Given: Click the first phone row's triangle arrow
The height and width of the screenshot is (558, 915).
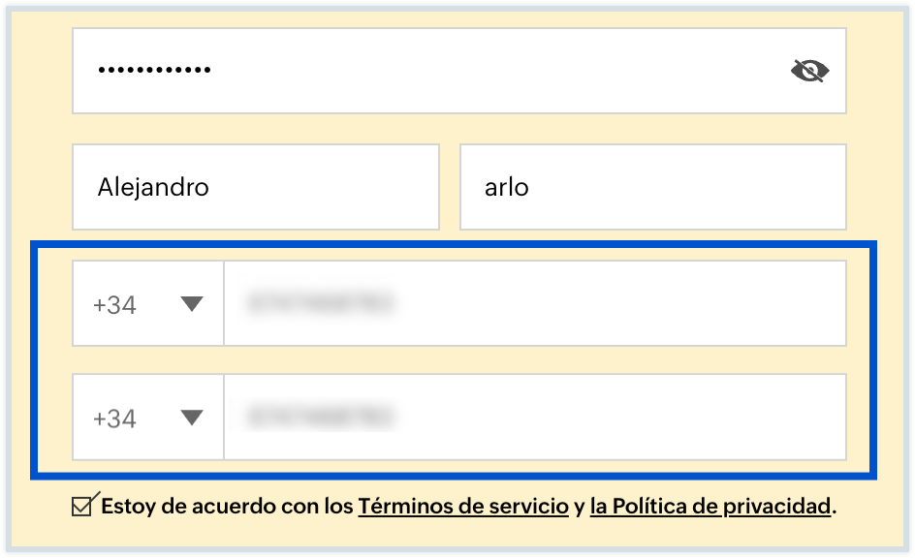Looking at the screenshot, I should (x=192, y=304).
